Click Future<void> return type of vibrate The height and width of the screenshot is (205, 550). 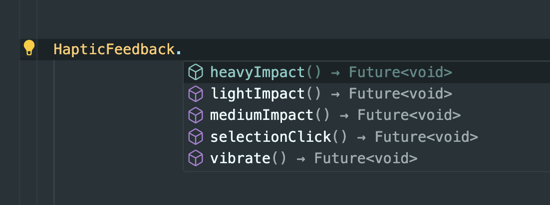point(366,158)
